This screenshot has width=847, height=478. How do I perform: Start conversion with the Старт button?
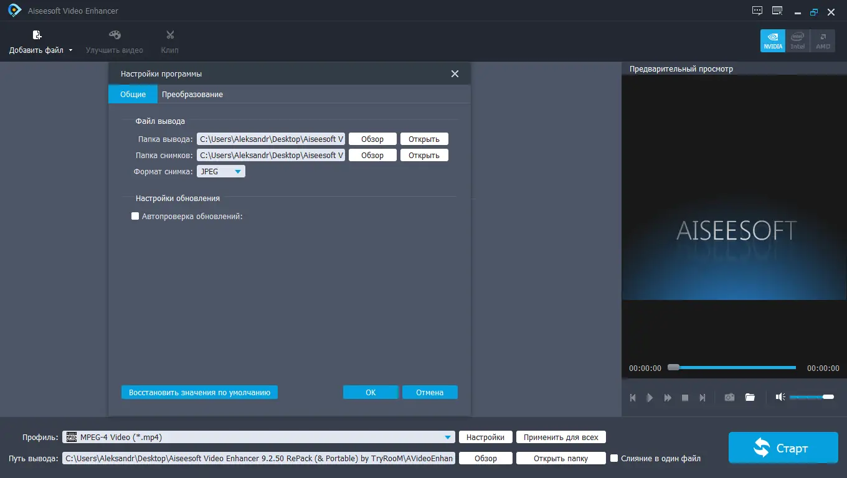783,448
